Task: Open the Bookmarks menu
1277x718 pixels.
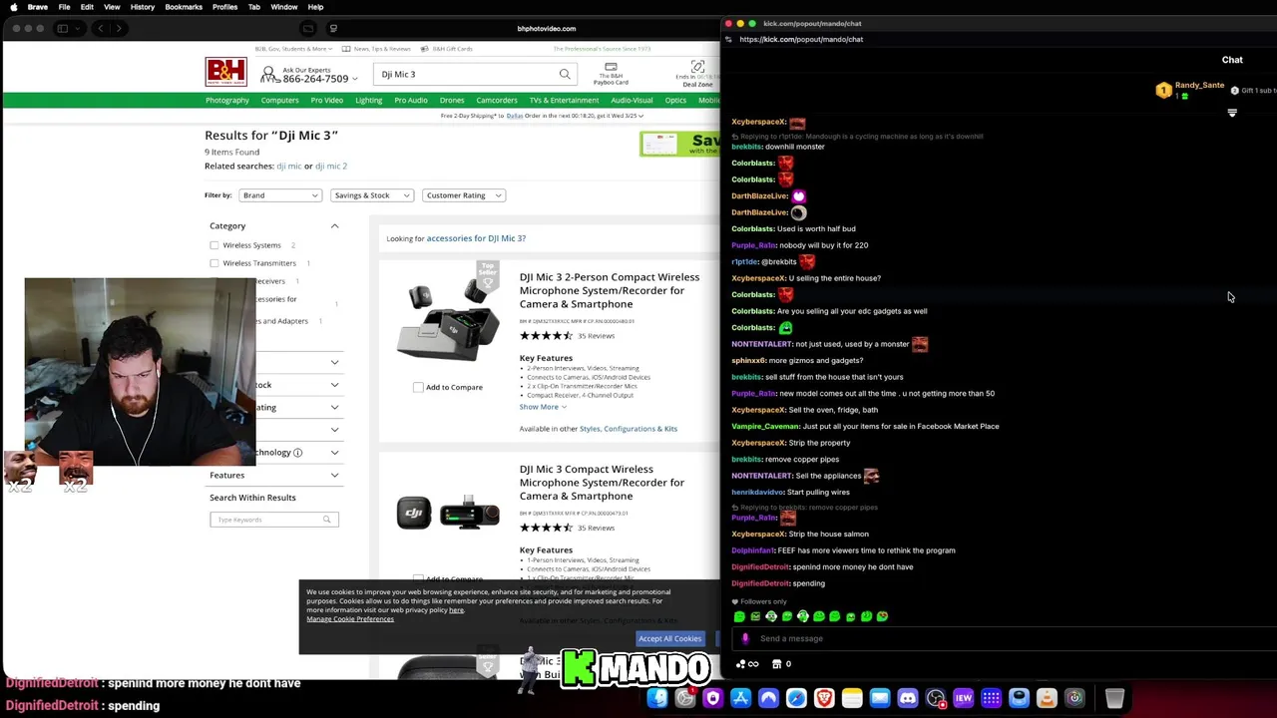Action: [184, 7]
